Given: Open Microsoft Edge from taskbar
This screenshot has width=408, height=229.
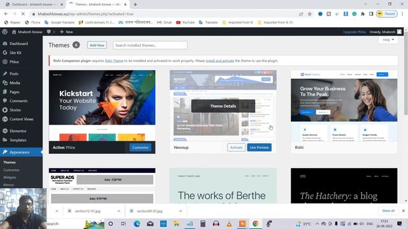Looking at the screenshot, I should tap(137, 223).
